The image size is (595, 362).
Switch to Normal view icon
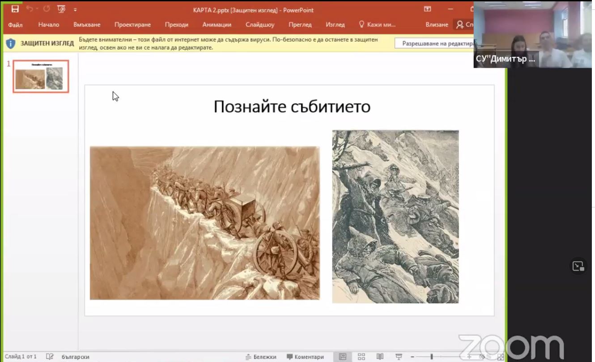pos(343,357)
